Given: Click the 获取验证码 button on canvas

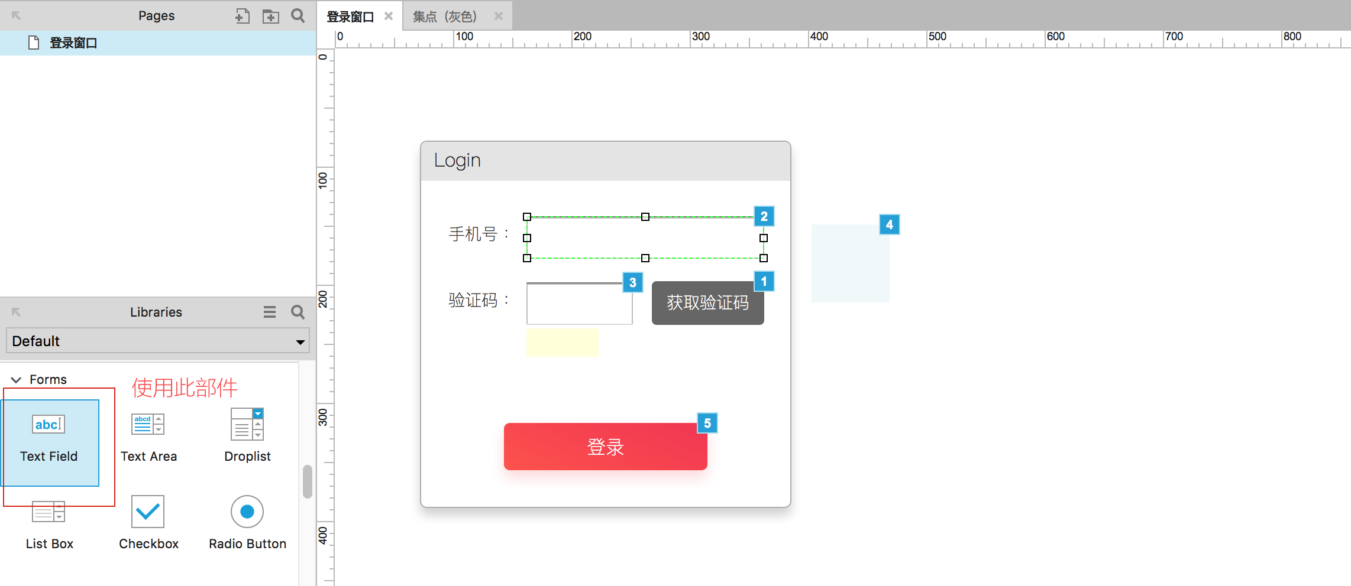Looking at the screenshot, I should point(707,302).
